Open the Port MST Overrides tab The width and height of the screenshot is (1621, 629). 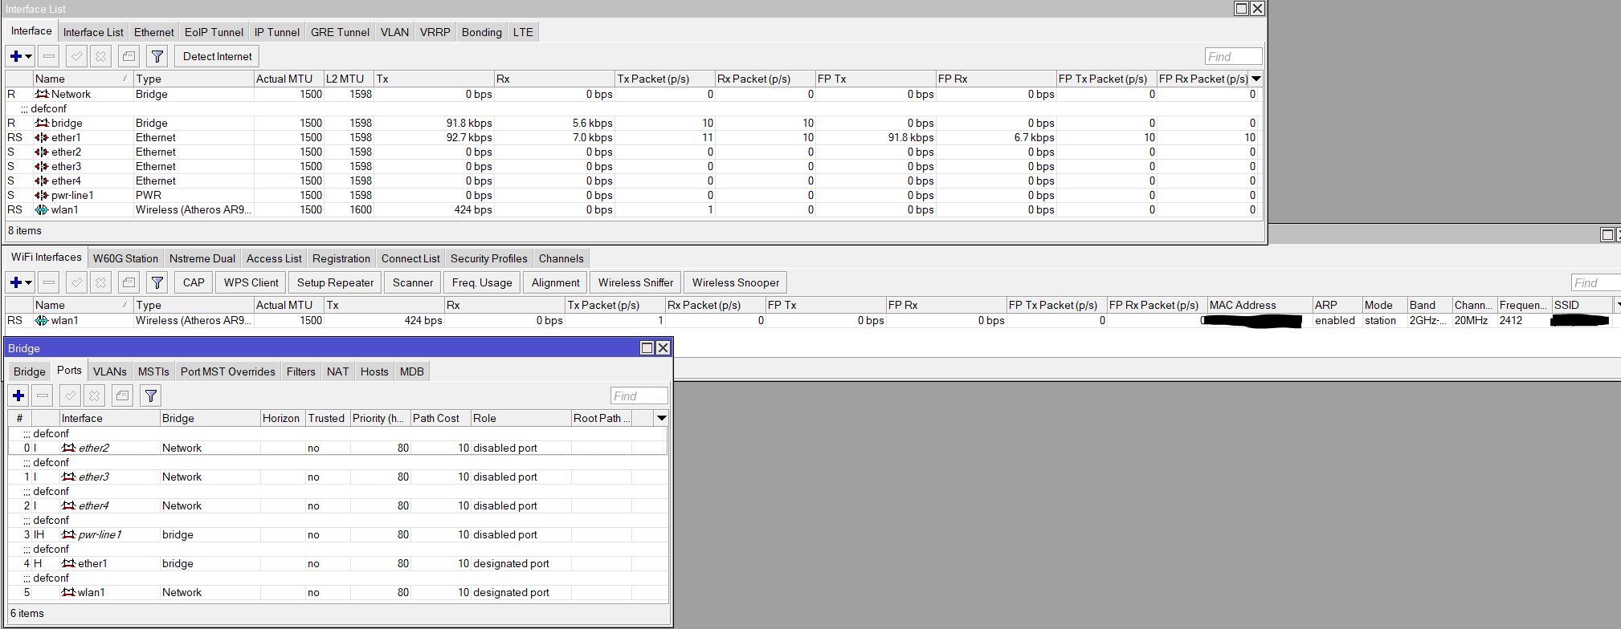click(227, 371)
